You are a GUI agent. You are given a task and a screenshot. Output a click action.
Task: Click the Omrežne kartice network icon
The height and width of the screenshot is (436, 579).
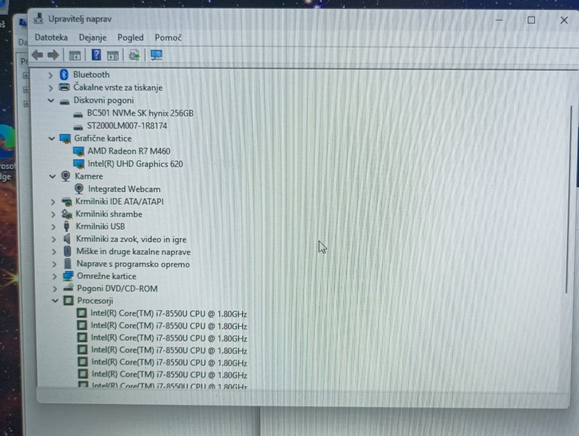pyautogui.click(x=68, y=276)
